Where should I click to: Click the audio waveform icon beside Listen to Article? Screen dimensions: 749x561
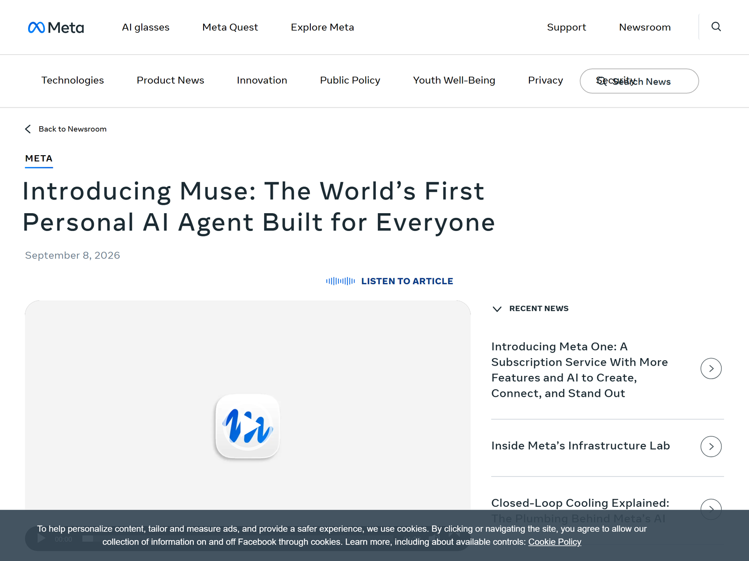[340, 281]
